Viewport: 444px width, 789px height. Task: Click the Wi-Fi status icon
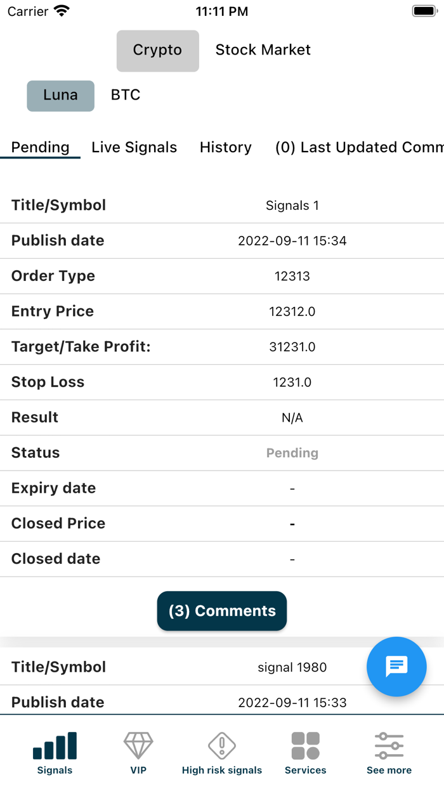(x=60, y=10)
